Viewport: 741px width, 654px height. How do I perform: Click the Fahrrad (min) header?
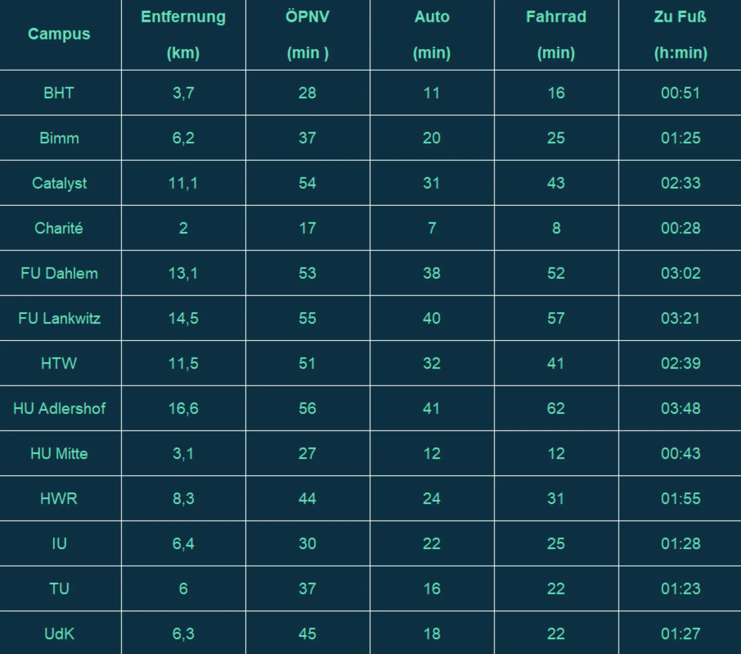[556, 34]
